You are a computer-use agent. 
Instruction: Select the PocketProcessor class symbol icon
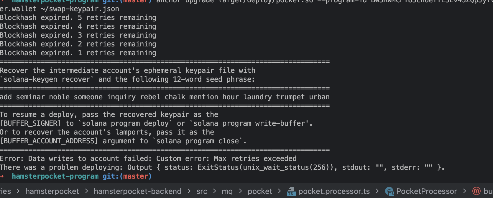pyautogui.click(x=390, y=191)
